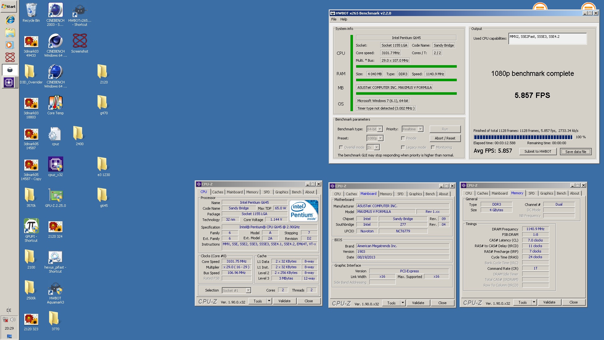Switch to Bench tab in Memory CPU-Z window
Image resolution: width=604 pixels, height=340 pixels.
coord(561,193)
